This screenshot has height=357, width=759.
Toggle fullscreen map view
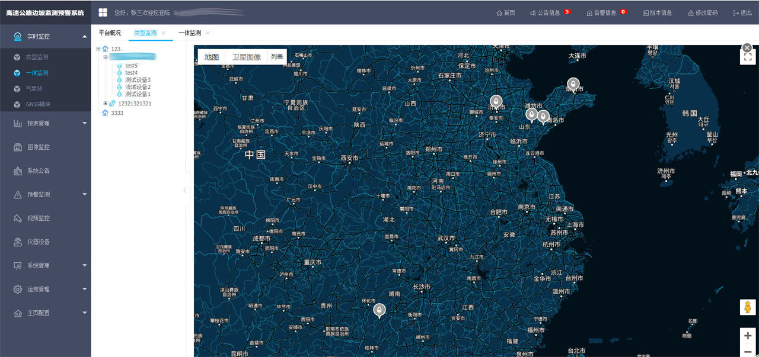pos(747,57)
